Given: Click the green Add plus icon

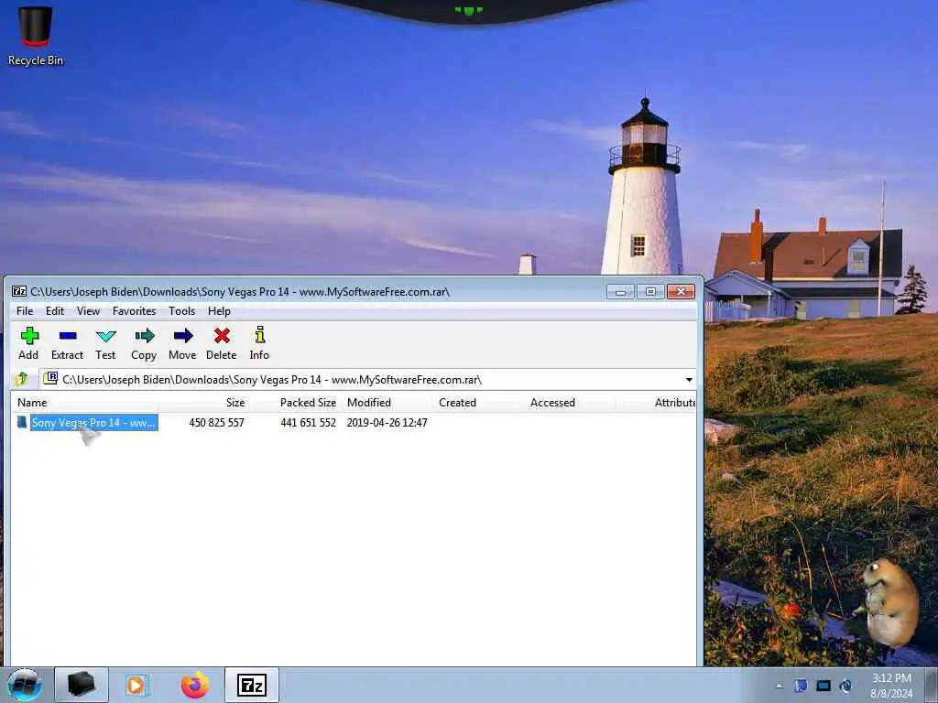Looking at the screenshot, I should [x=28, y=335].
